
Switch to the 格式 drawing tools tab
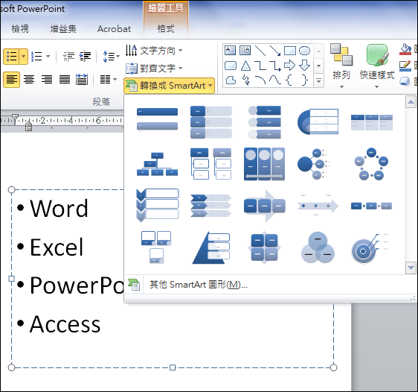tap(166, 28)
